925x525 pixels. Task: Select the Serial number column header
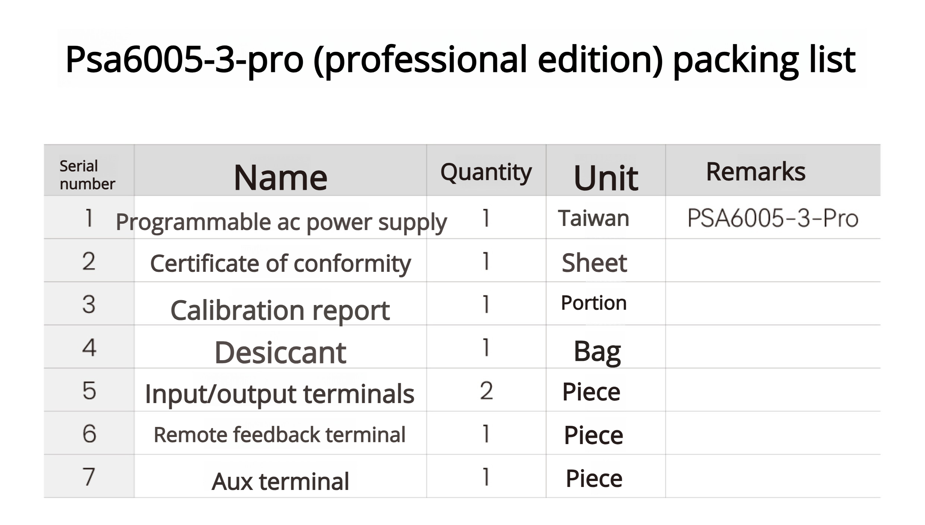(x=88, y=175)
